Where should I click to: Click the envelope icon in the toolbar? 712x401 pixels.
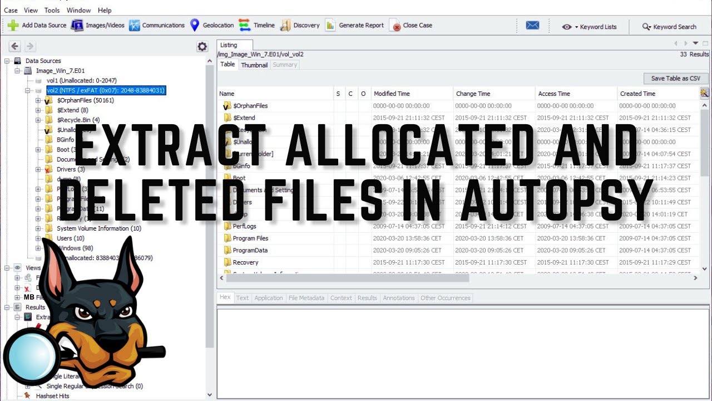click(532, 26)
